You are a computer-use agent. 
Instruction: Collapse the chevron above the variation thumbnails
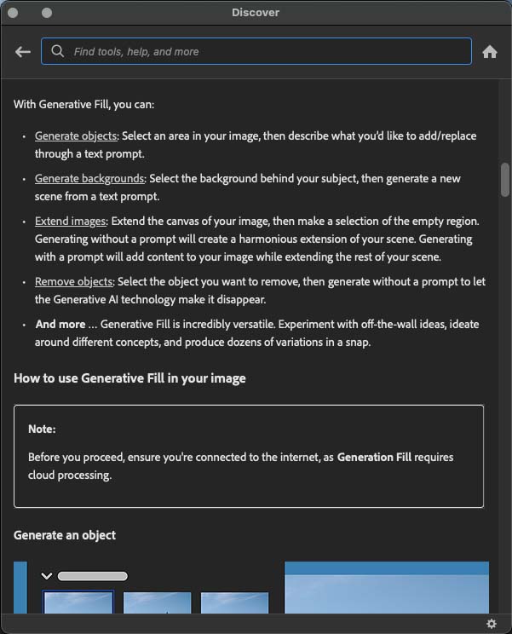[47, 576]
